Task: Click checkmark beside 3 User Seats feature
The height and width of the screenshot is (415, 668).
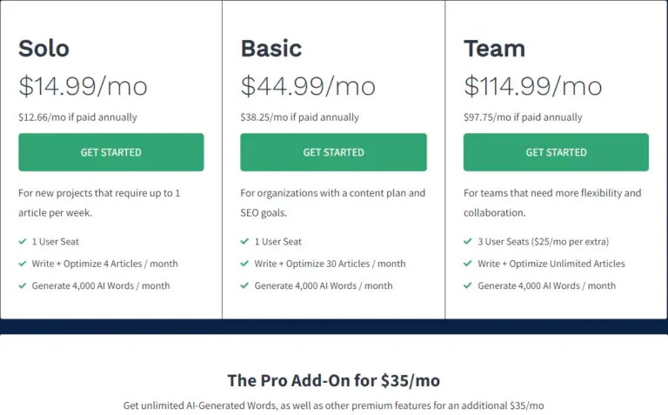Action: 468,241
